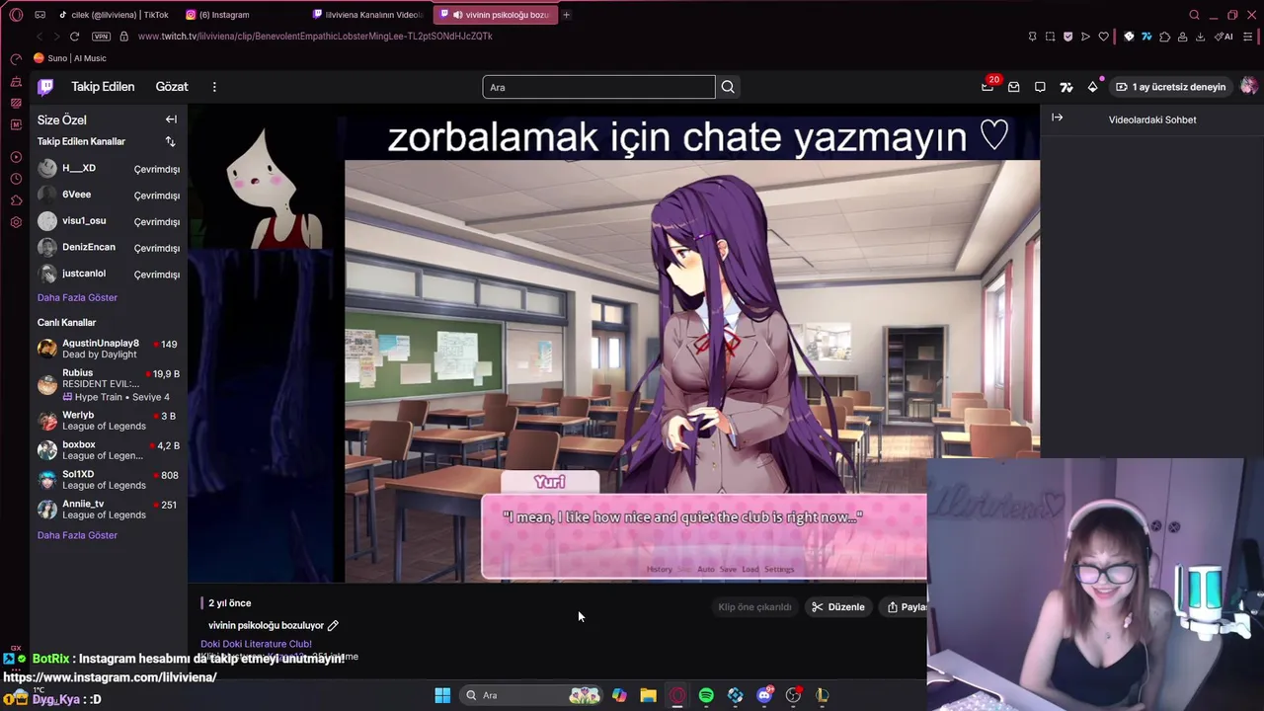Open H__XD channel in sidebar
The width and height of the screenshot is (1264, 711).
(x=109, y=169)
